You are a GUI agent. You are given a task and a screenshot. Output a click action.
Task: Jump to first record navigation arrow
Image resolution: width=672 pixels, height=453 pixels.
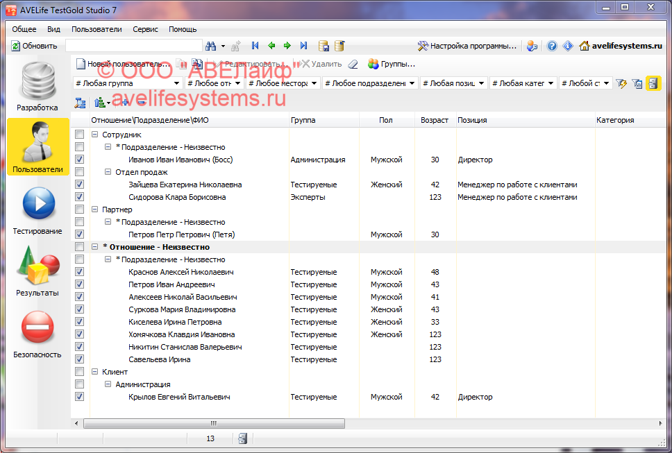pos(255,46)
